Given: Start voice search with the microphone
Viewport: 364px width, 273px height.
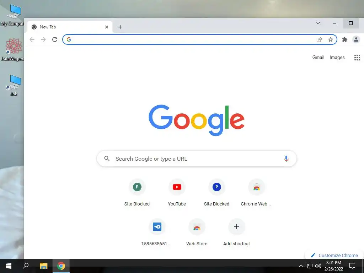Looking at the screenshot, I should coord(286,159).
